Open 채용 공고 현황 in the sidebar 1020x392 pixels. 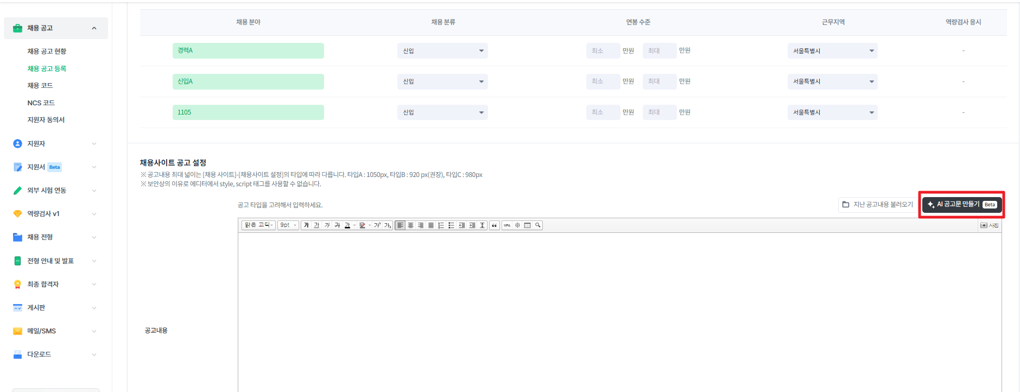pyautogui.click(x=47, y=51)
